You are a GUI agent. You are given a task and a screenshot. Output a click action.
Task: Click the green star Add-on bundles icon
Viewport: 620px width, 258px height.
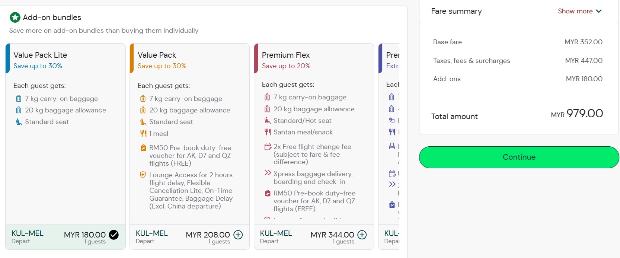coord(15,17)
